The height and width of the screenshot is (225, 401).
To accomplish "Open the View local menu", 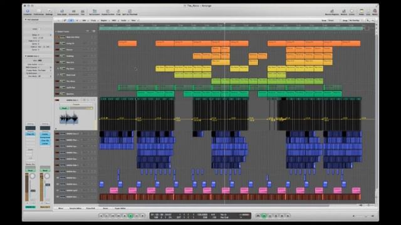I will click(134, 21).
